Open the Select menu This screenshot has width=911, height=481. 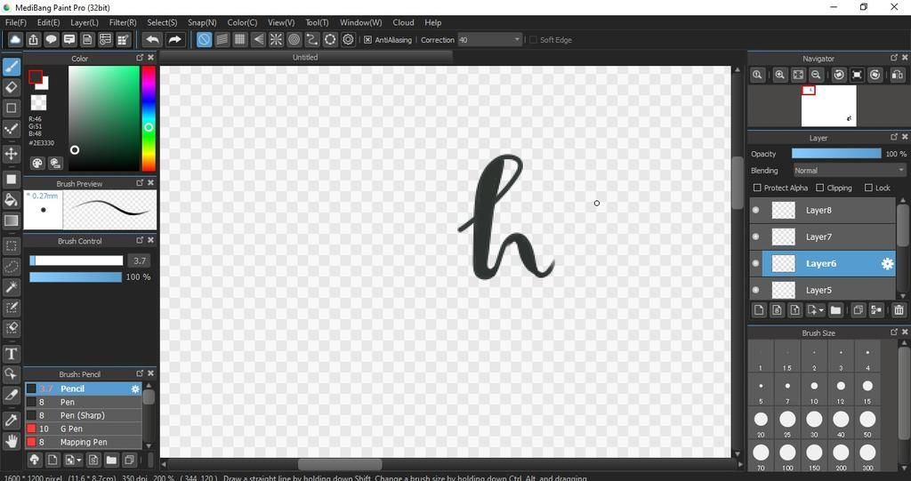point(162,22)
